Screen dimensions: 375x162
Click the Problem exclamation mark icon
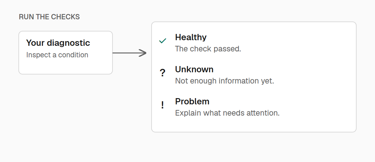pyautogui.click(x=162, y=105)
